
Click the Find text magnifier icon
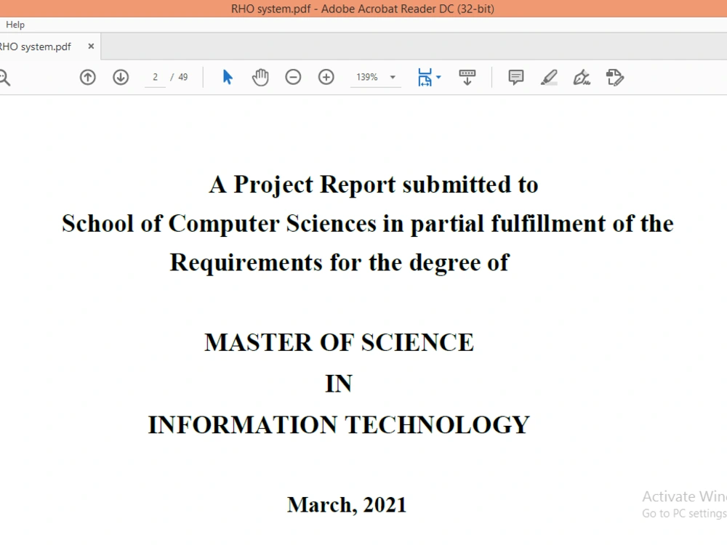click(4, 78)
